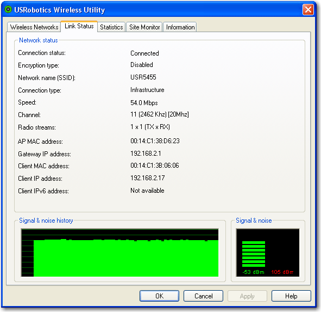Click the 'Not available' IPv6 value
321x312 pixels.
(147, 191)
